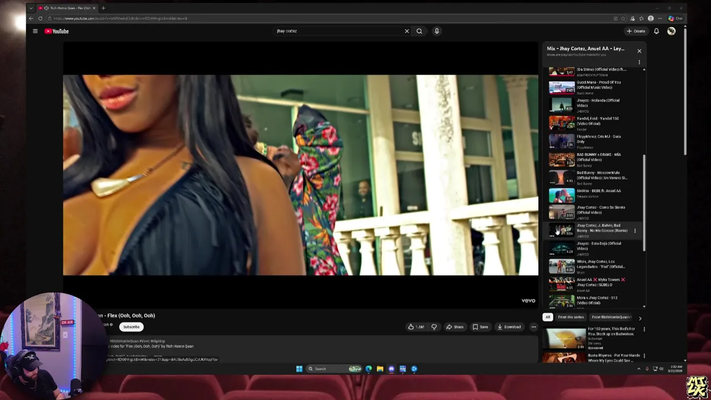The image size is (711, 400).
Task: Open Mix playlist three-dot options
Action: [639, 62]
